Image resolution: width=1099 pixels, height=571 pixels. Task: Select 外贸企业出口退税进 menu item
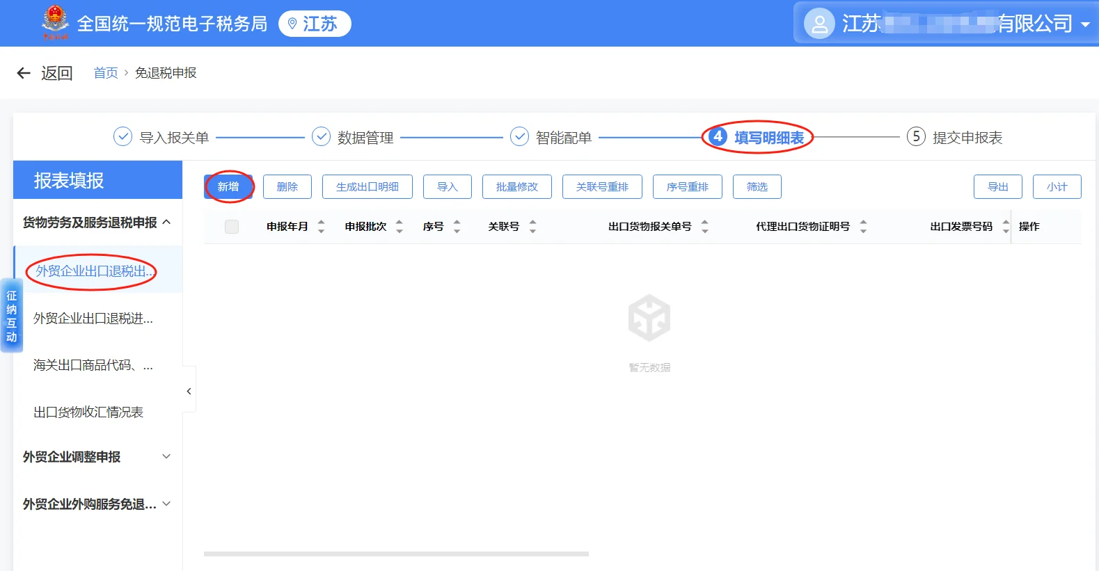(93, 319)
